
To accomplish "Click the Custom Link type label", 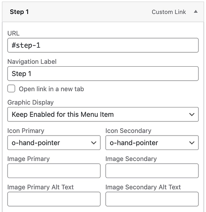I will click(x=169, y=12).
